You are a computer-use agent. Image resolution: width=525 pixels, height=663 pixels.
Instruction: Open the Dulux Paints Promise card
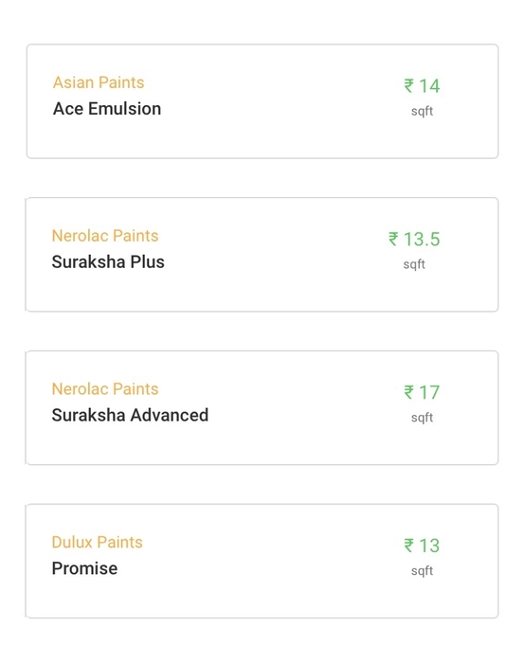(262, 561)
